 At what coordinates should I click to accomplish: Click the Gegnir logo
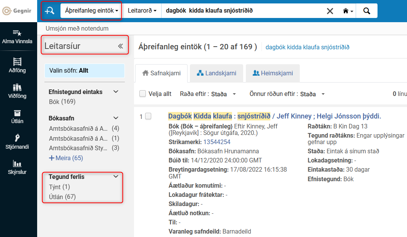(17, 11)
